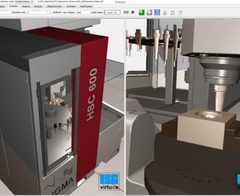Click the blue M mode icon
This screenshot has width=240, height=196.
(x=157, y=12)
